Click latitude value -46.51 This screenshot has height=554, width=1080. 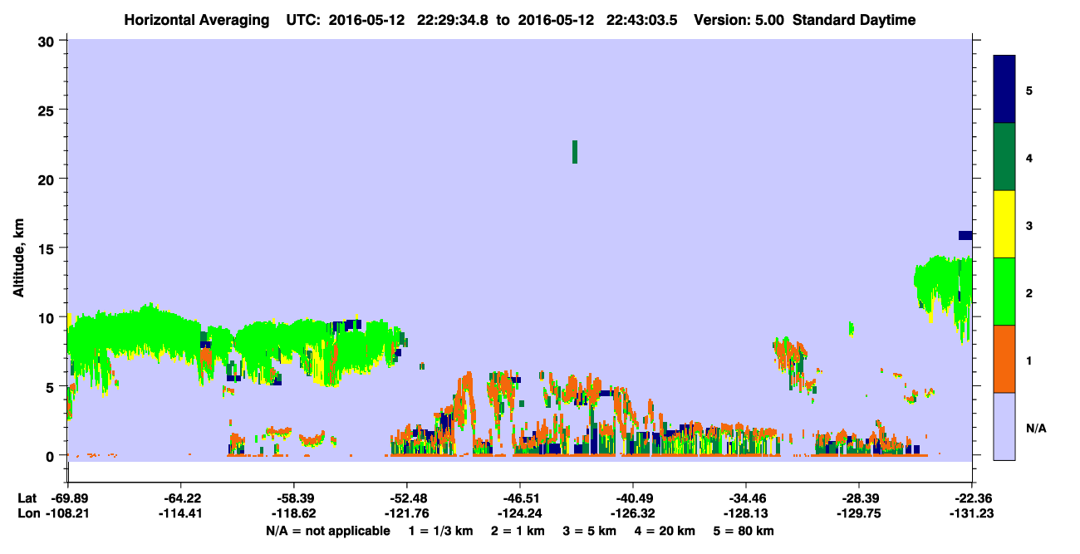(x=519, y=498)
